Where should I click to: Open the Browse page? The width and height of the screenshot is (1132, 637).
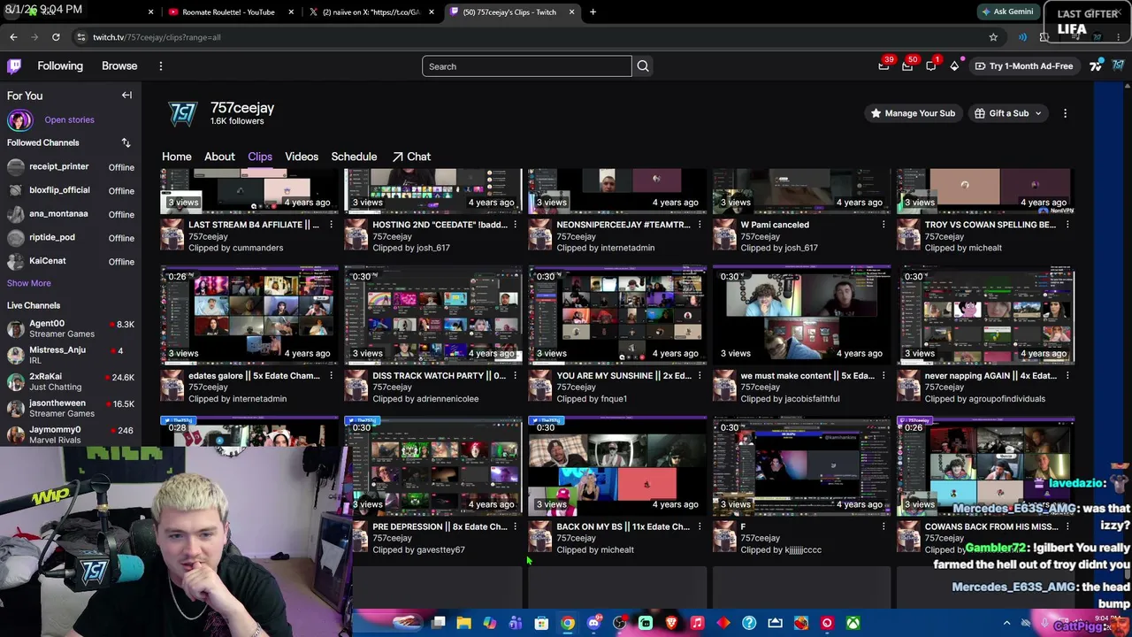119,66
